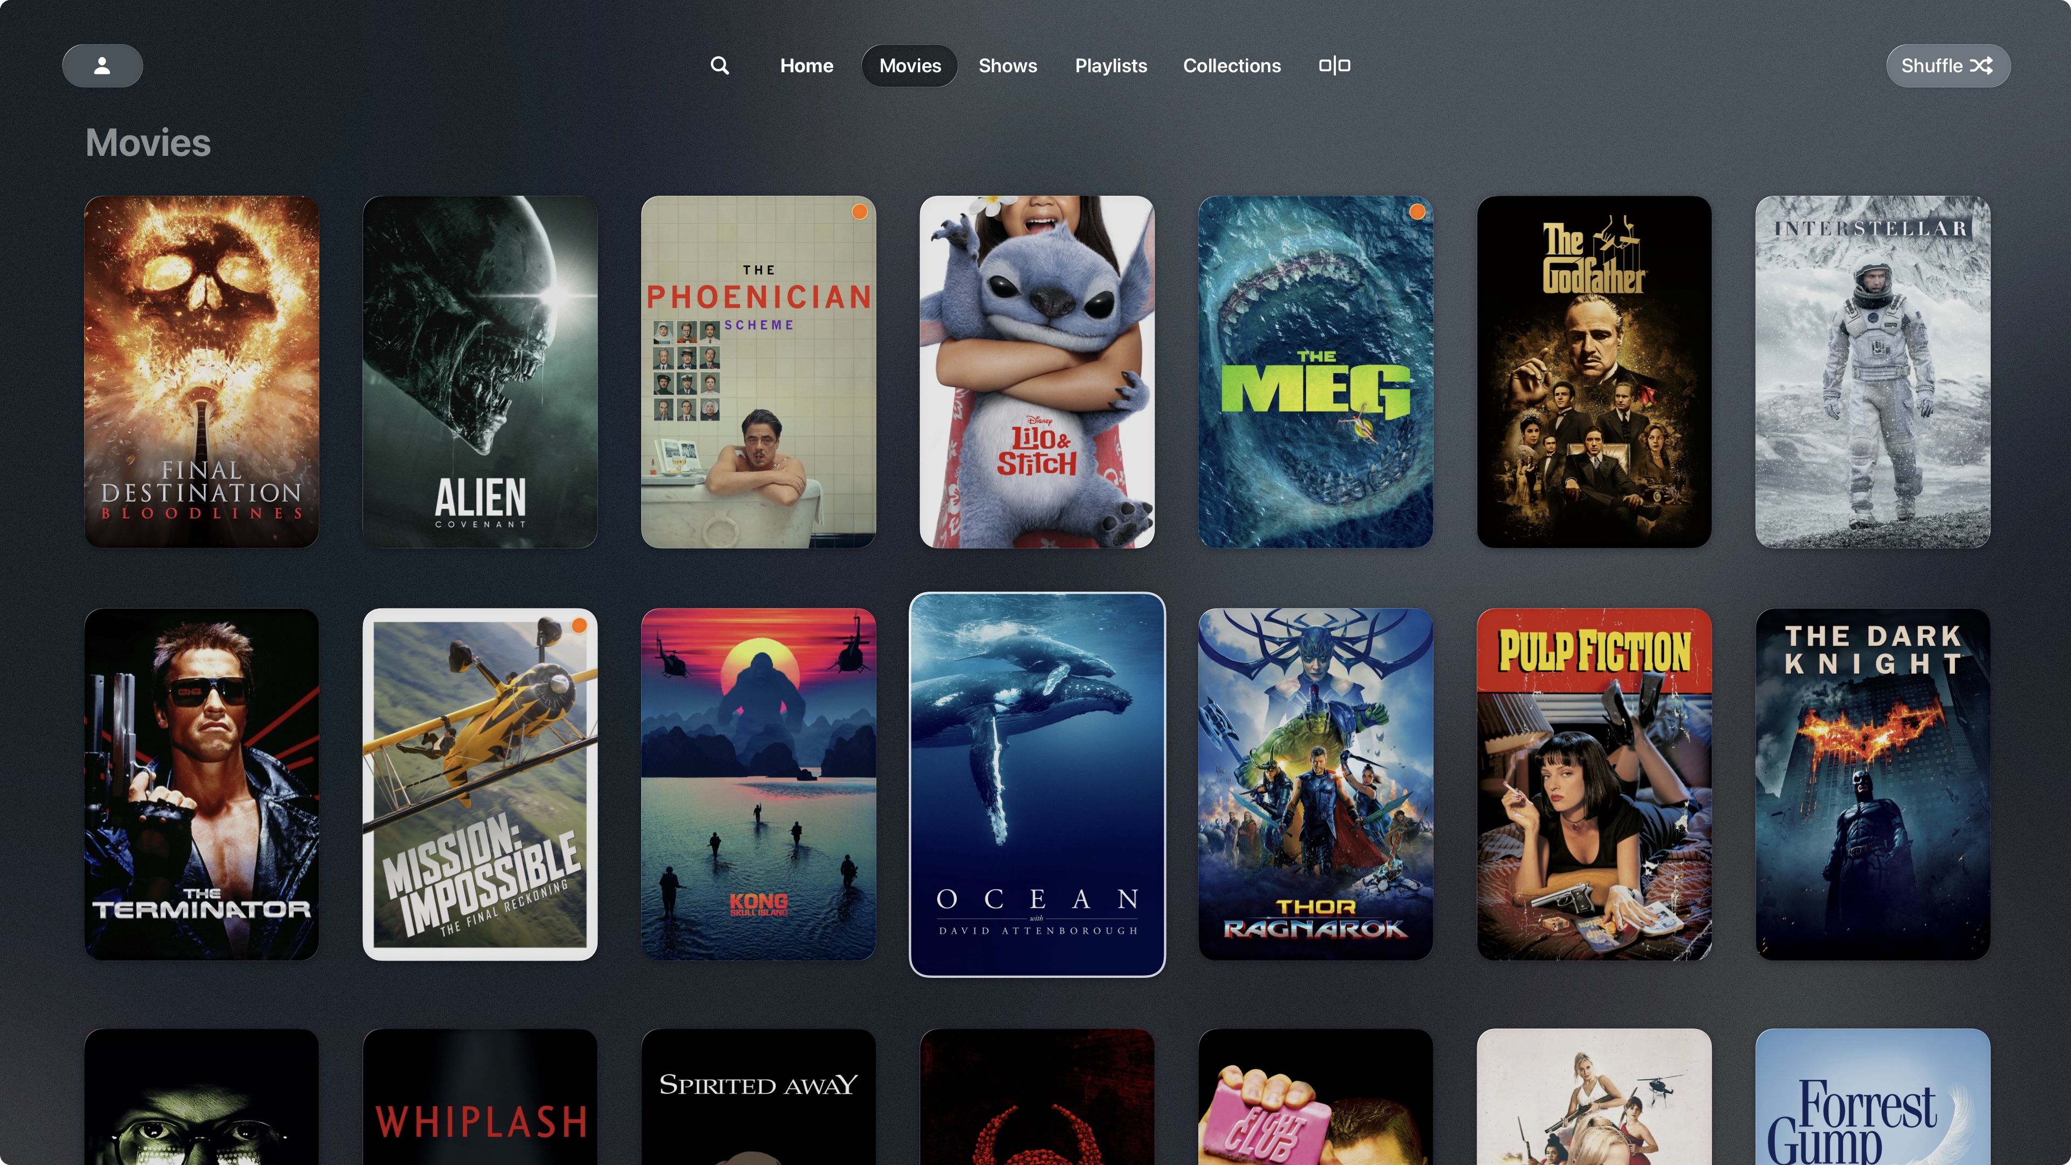Click the Shuffle button
The height and width of the screenshot is (1165, 2071).
click(1947, 66)
